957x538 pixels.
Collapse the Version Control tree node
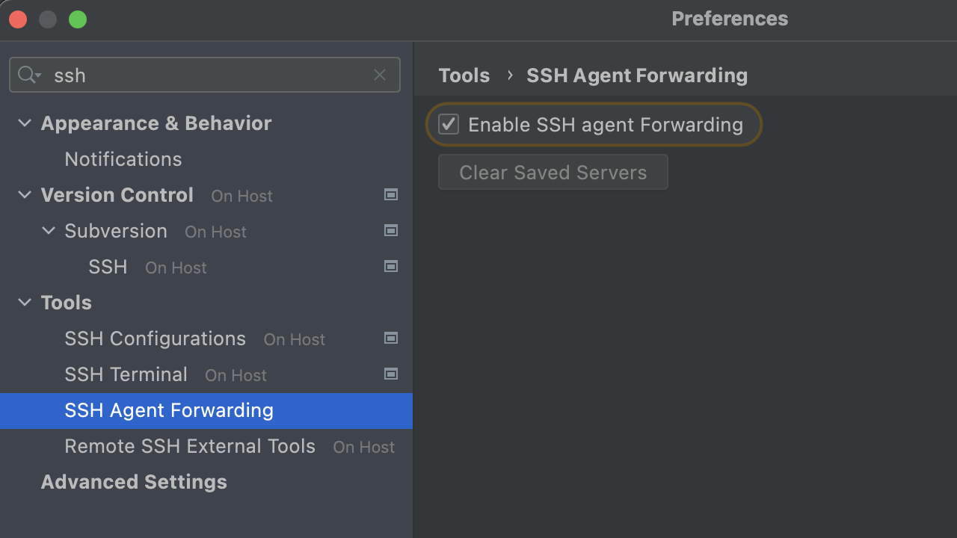point(25,195)
